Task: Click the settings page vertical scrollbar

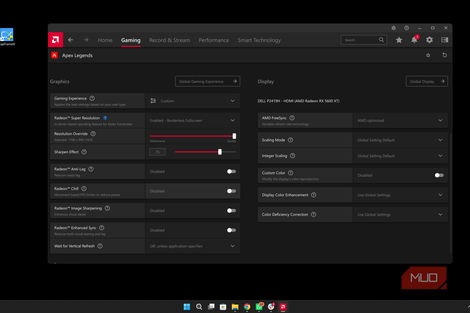Action: [451, 193]
